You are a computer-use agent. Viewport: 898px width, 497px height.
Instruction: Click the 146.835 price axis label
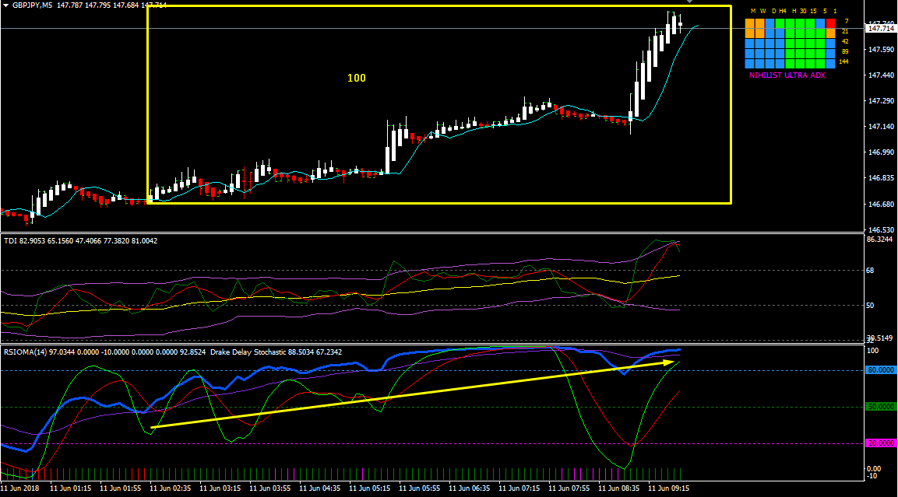tap(882, 178)
